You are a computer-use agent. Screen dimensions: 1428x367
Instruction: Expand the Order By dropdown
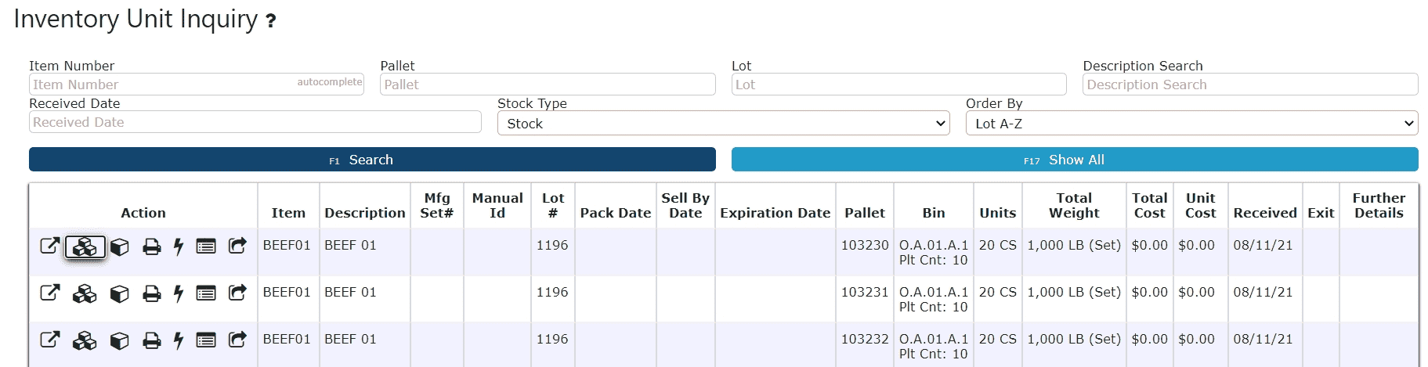1191,123
